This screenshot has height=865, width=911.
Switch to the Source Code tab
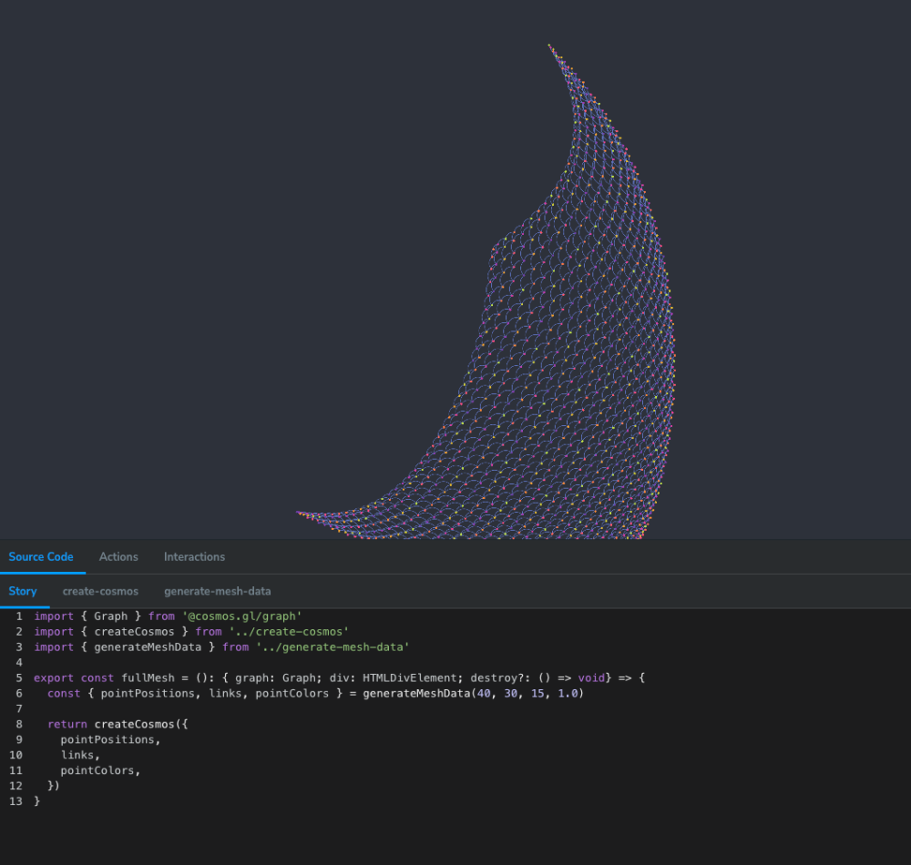41,556
